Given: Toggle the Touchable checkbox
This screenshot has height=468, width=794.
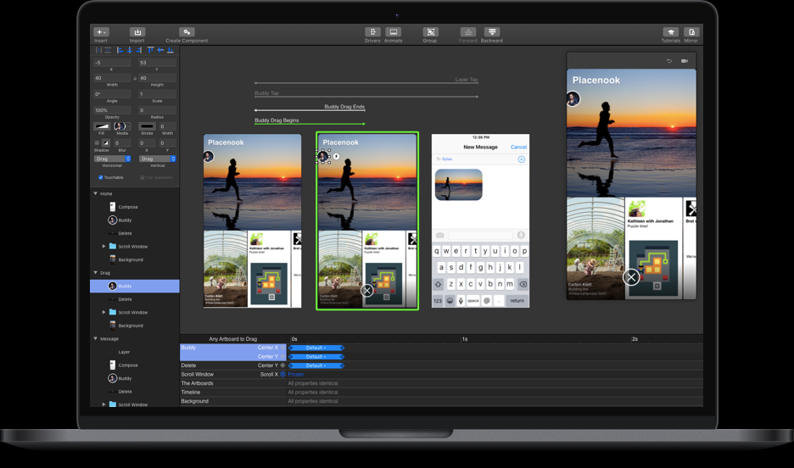Looking at the screenshot, I should point(101,177).
